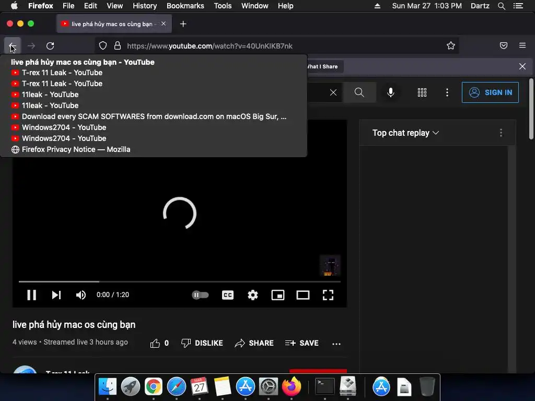Click the eject icon in menu bar
The height and width of the screenshot is (401, 535).
(377, 6)
